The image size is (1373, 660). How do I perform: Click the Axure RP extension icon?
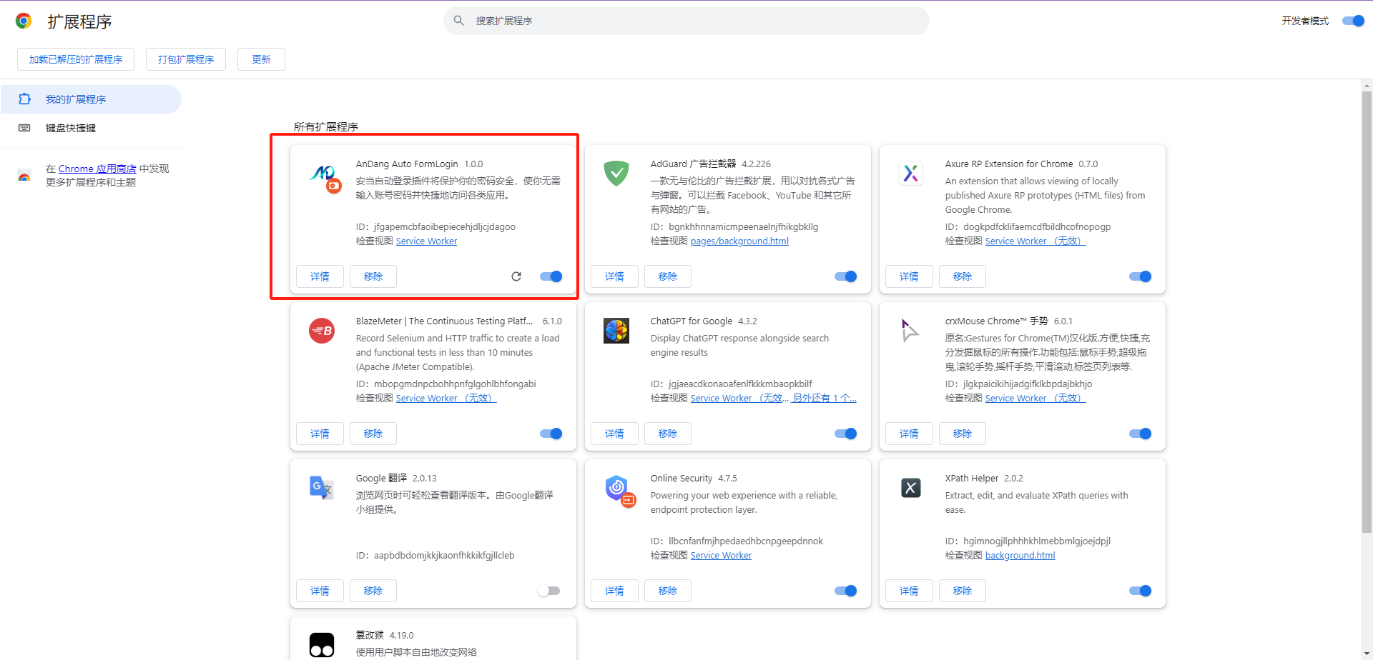point(910,173)
